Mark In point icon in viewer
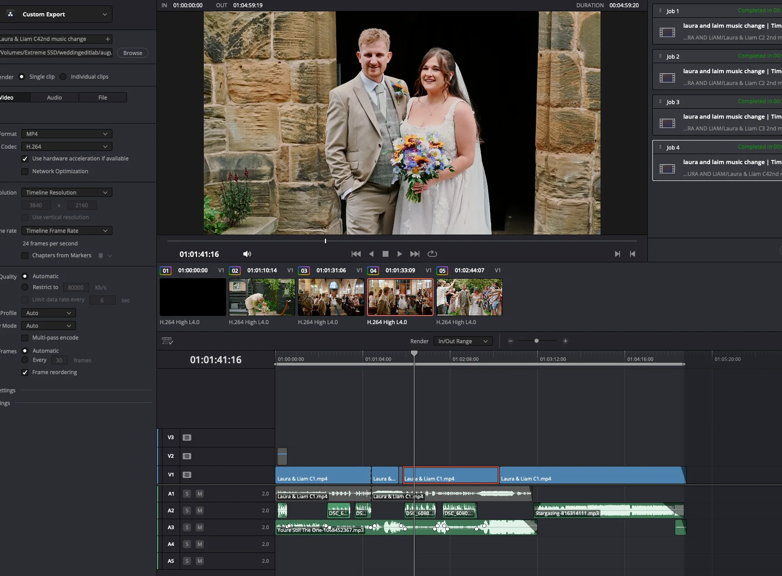This screenshot has width=782, height=576. coord(617,254)
